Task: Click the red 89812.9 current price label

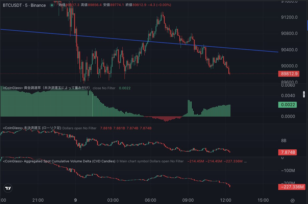Action: point(289,74)
